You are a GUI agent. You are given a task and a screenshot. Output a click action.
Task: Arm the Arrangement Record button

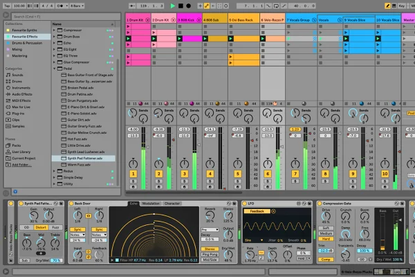coord(188,6)
